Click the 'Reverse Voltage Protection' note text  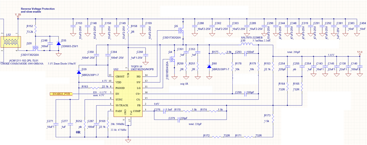38,9
